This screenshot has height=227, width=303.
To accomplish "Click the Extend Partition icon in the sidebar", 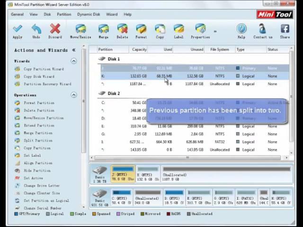I will 18,125.
